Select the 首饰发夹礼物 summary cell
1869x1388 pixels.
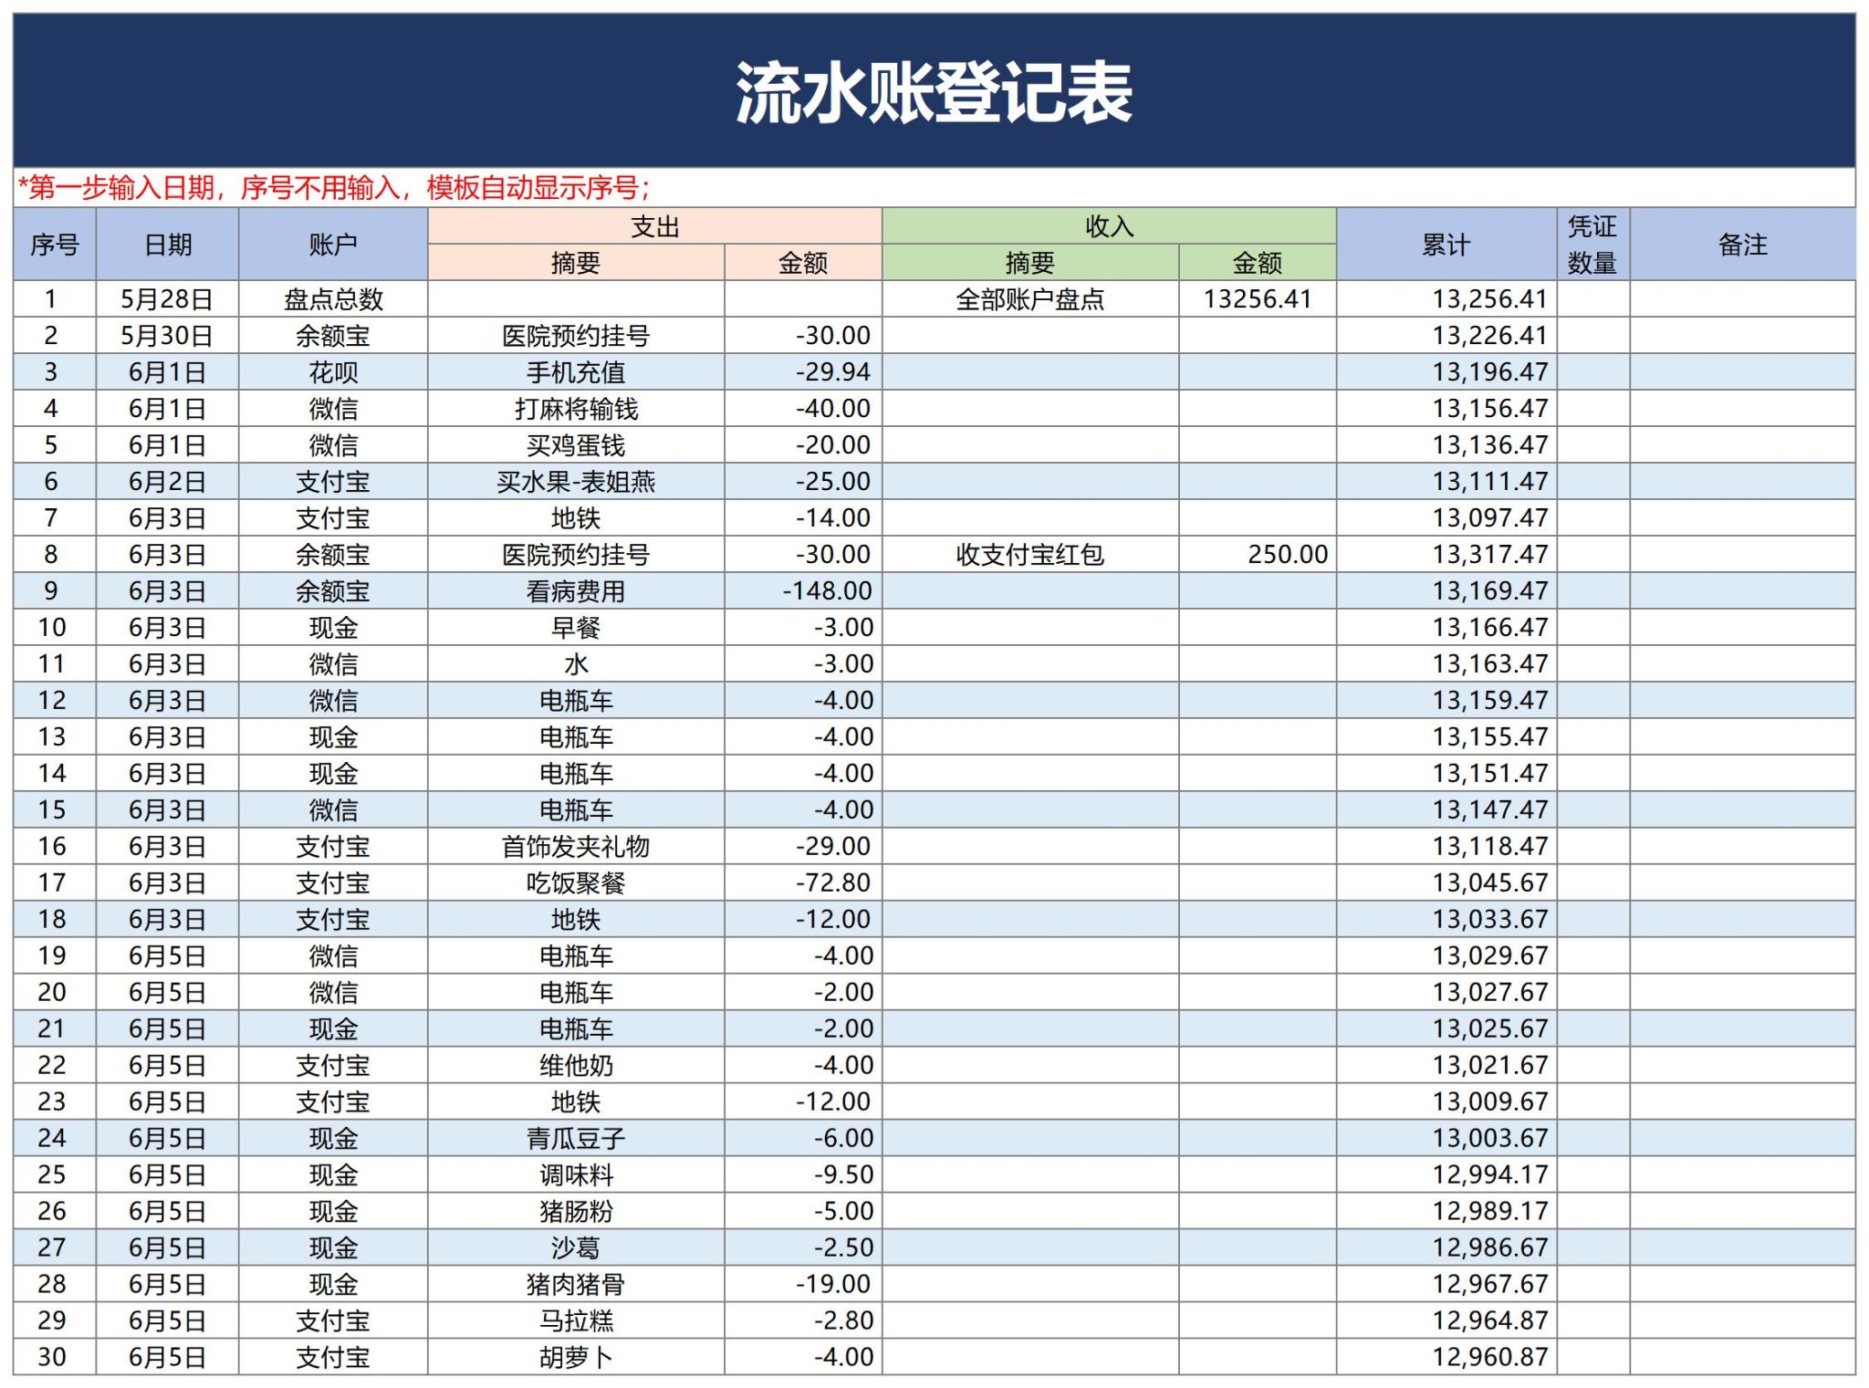576,846
